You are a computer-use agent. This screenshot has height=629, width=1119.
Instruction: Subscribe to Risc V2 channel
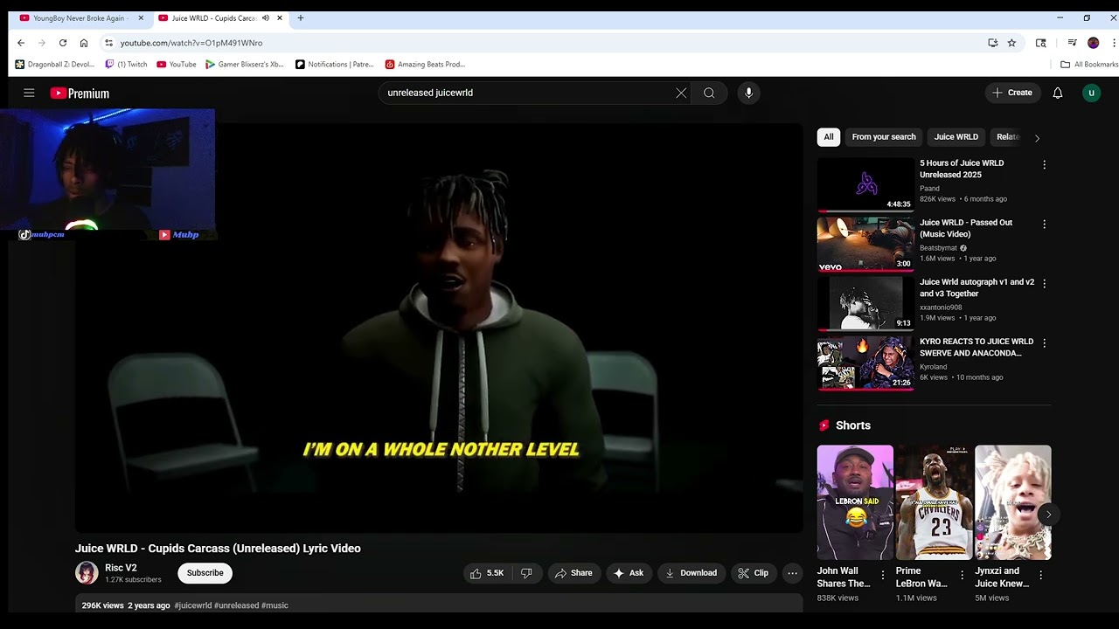point(205,573)
